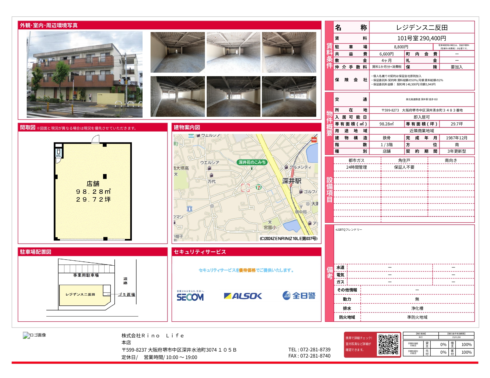Click the red dashed property marker on the map

[245, 188]
